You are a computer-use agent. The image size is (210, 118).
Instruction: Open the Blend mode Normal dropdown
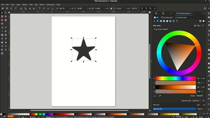(198, 101)
